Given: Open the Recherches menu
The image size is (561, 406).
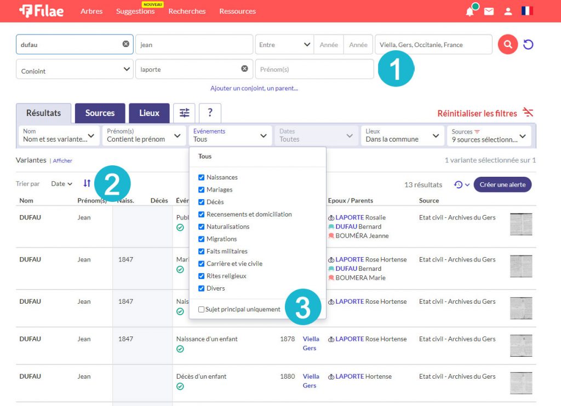Looking at the screenshot, I should 187,11.
